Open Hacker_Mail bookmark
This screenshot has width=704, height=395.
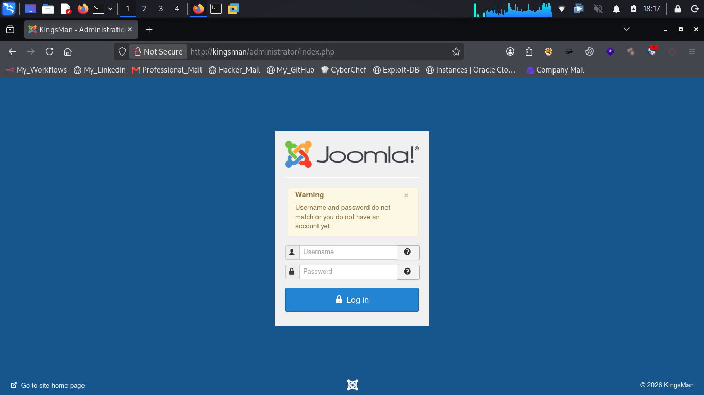234,70
